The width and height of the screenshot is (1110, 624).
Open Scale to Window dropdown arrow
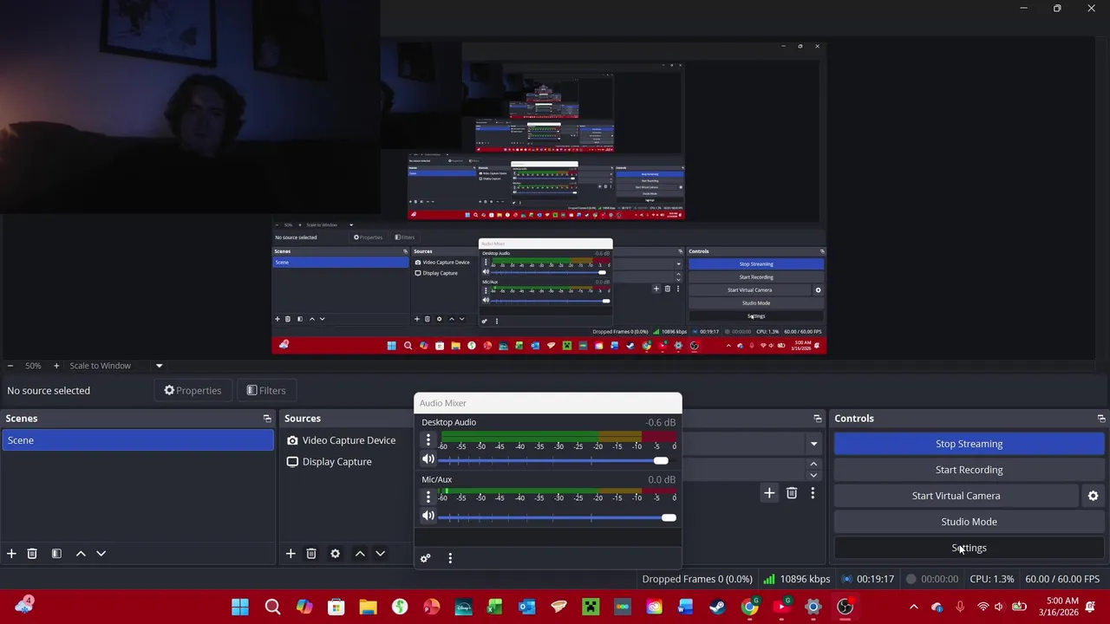point(159,366)
